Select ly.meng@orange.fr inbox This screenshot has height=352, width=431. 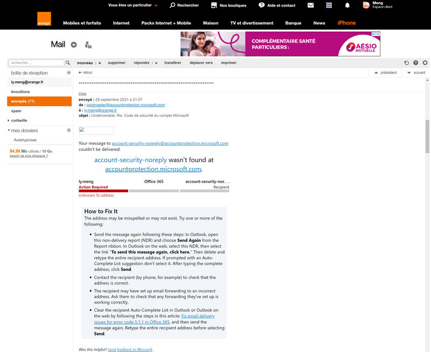[39, 82]
